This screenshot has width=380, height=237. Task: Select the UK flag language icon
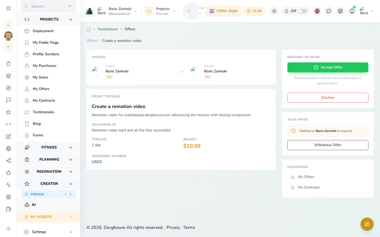coord(317,11)
